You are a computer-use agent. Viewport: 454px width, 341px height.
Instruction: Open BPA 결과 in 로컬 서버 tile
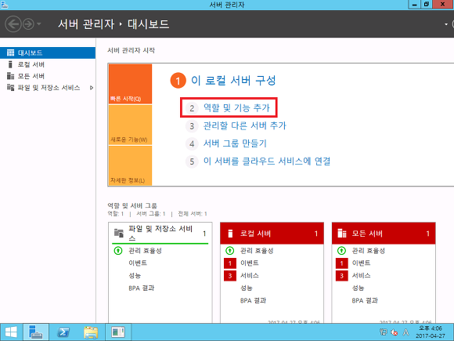click(254, 300)
